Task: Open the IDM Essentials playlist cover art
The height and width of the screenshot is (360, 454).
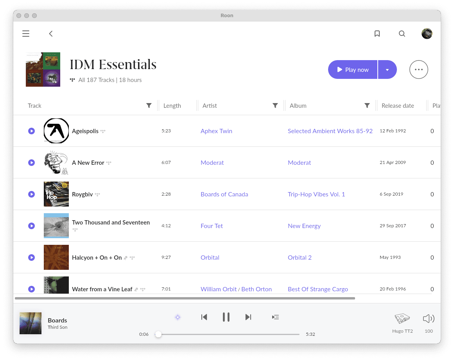Action: (x=43, y=70)
